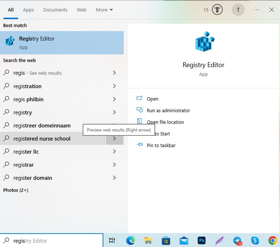Switch to the Documents tab

pyautogui.click(x=55, y=10)
